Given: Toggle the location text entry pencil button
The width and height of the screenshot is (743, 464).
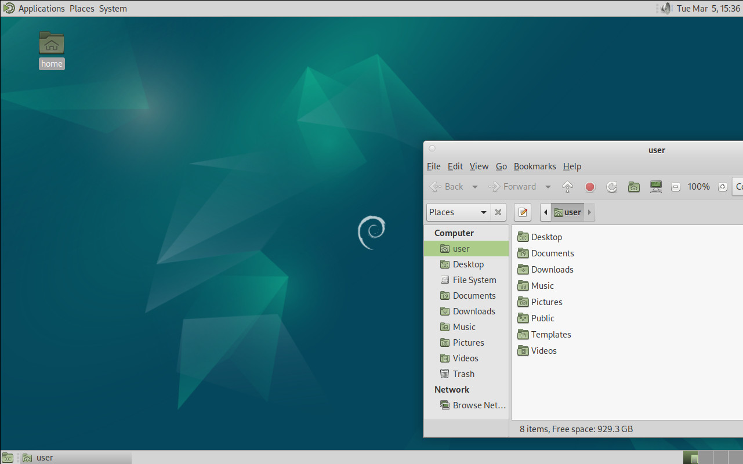Looking at the screenshot, I should (522, 212).
